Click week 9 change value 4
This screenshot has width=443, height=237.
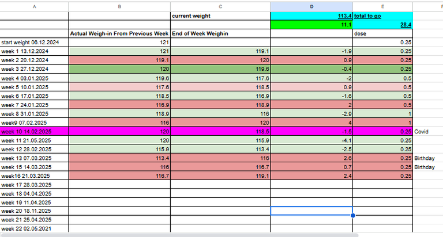click(x=311, y=123)
